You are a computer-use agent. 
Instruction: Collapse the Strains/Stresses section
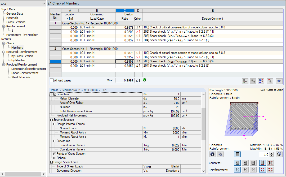[x=51, y=120]
